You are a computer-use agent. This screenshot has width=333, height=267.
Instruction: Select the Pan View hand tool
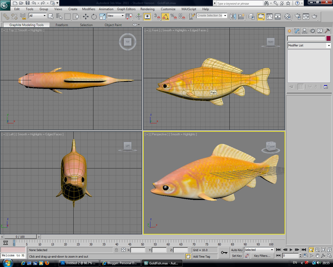317,256
